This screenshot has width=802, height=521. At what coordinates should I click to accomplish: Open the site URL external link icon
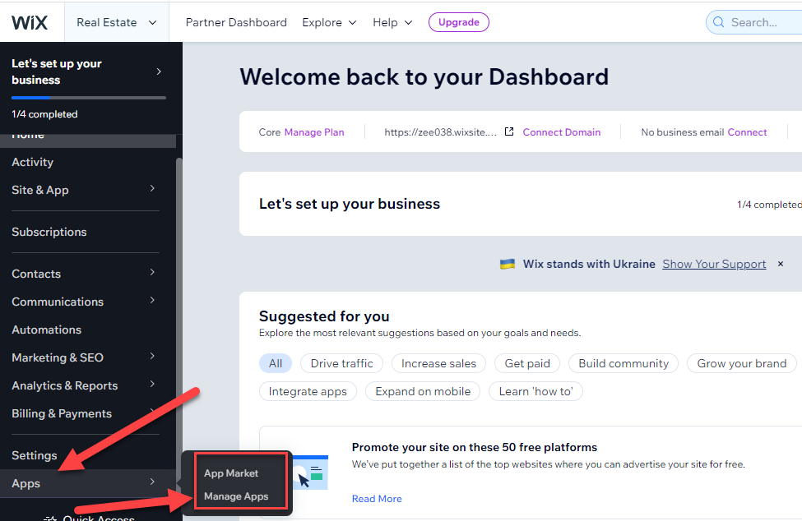[509, 131]
